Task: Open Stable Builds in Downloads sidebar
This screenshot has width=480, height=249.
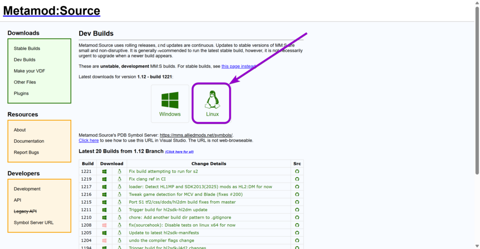Action: 27,49
